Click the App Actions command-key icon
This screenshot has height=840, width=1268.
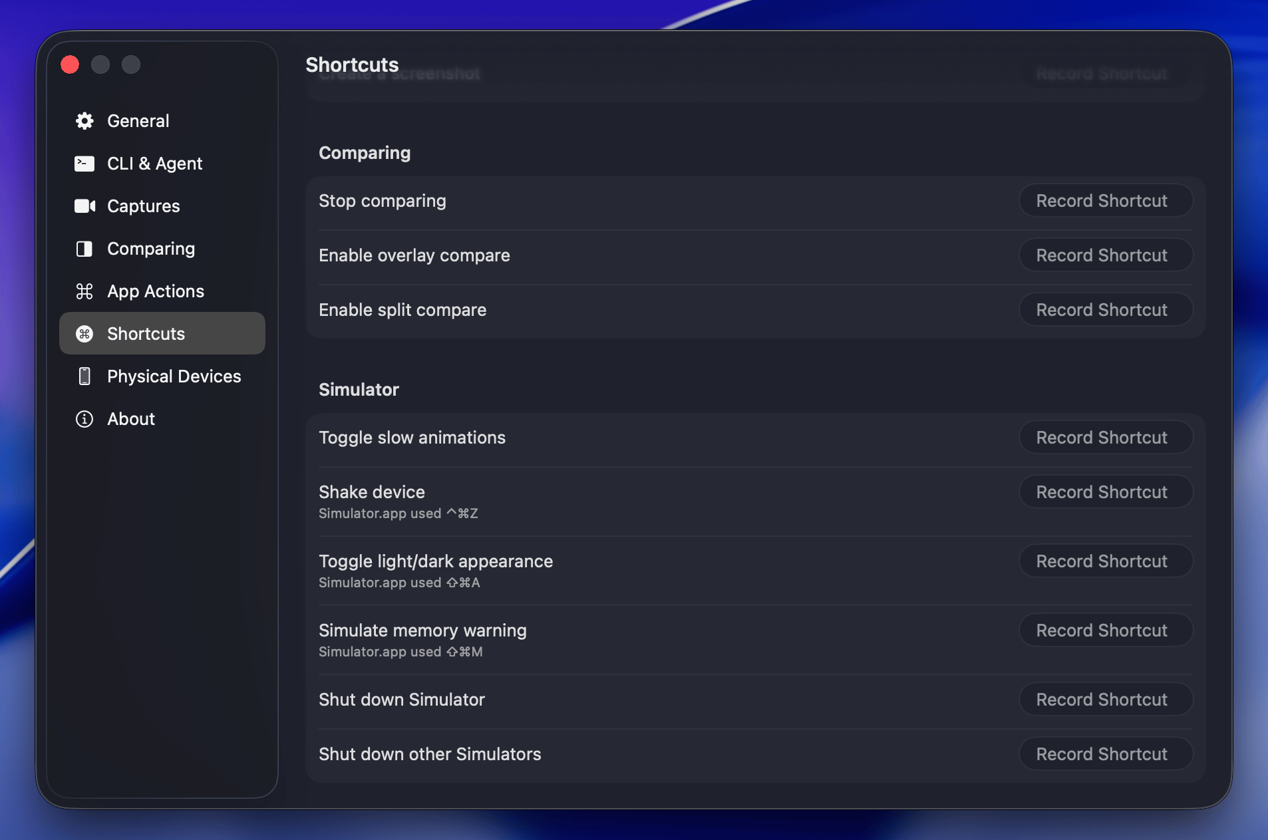tap(84, 291)
